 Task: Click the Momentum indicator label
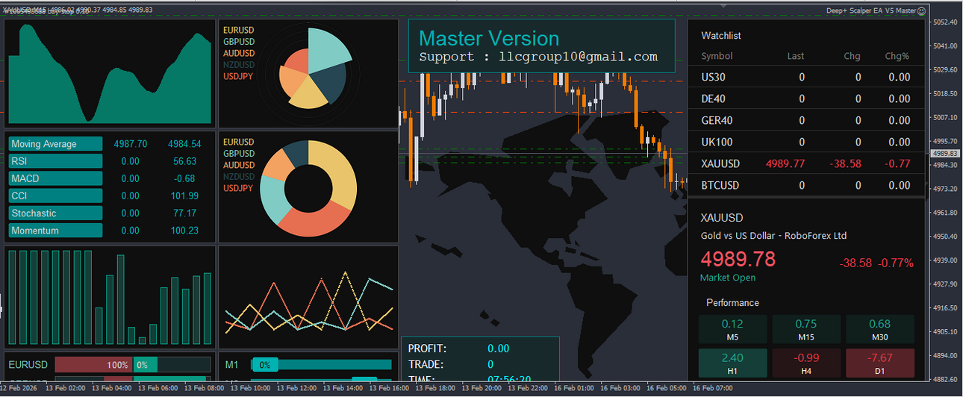point(54,231)
